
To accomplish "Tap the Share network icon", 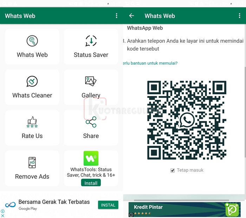I will pyautogui.click(x=91, y=122).
